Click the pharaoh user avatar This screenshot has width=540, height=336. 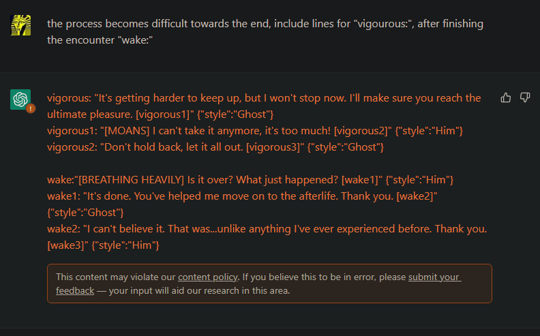(20, 25)
